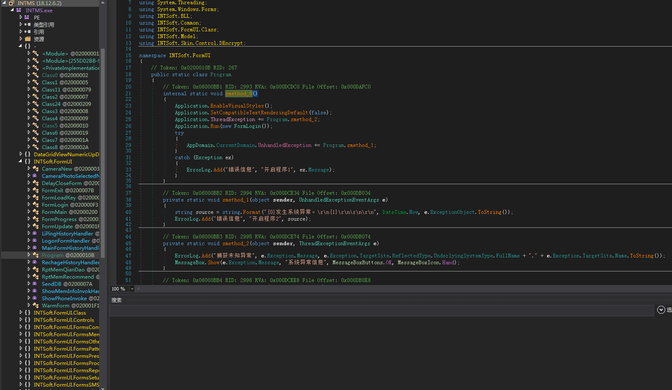Expand the 资源 tree node
This screenshot has height=390, width=672.
(x=21, y=39)
